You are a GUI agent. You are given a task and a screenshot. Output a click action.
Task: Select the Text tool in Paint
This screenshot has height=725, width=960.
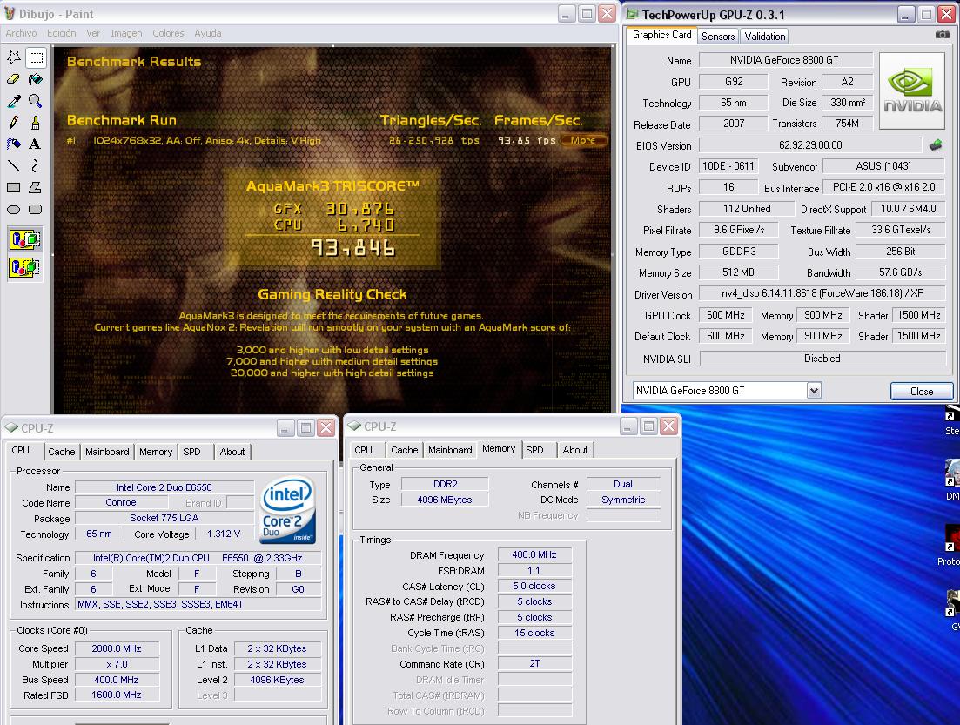37,144
